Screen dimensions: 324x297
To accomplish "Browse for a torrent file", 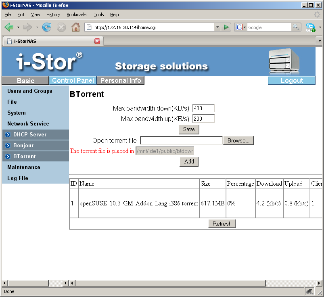I will pyautogui.click(x=238, y=140).
